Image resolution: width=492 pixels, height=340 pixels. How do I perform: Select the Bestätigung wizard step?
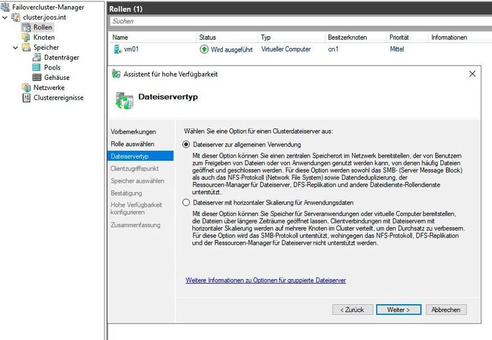126,193
